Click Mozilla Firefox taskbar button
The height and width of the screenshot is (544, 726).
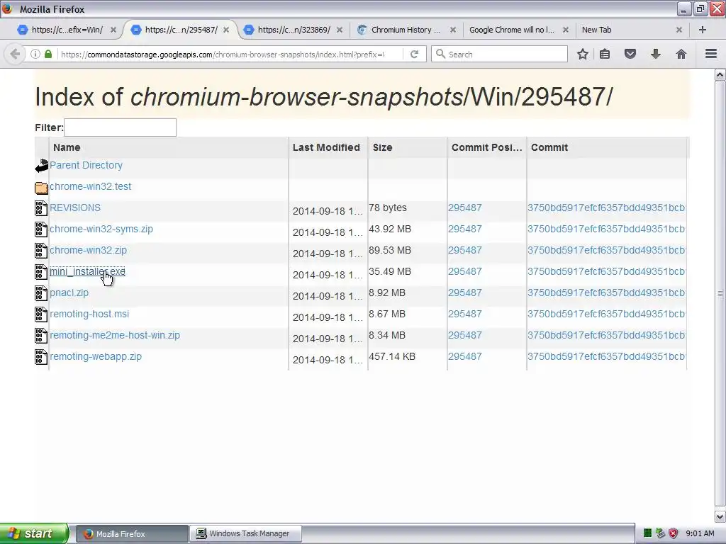point(131,533)
